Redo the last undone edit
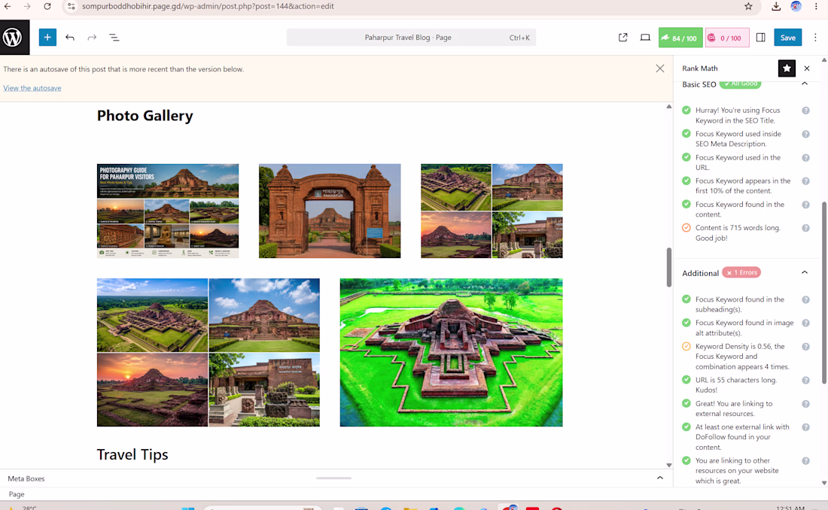This screenshot has width=828, height=510. point(92,38)
